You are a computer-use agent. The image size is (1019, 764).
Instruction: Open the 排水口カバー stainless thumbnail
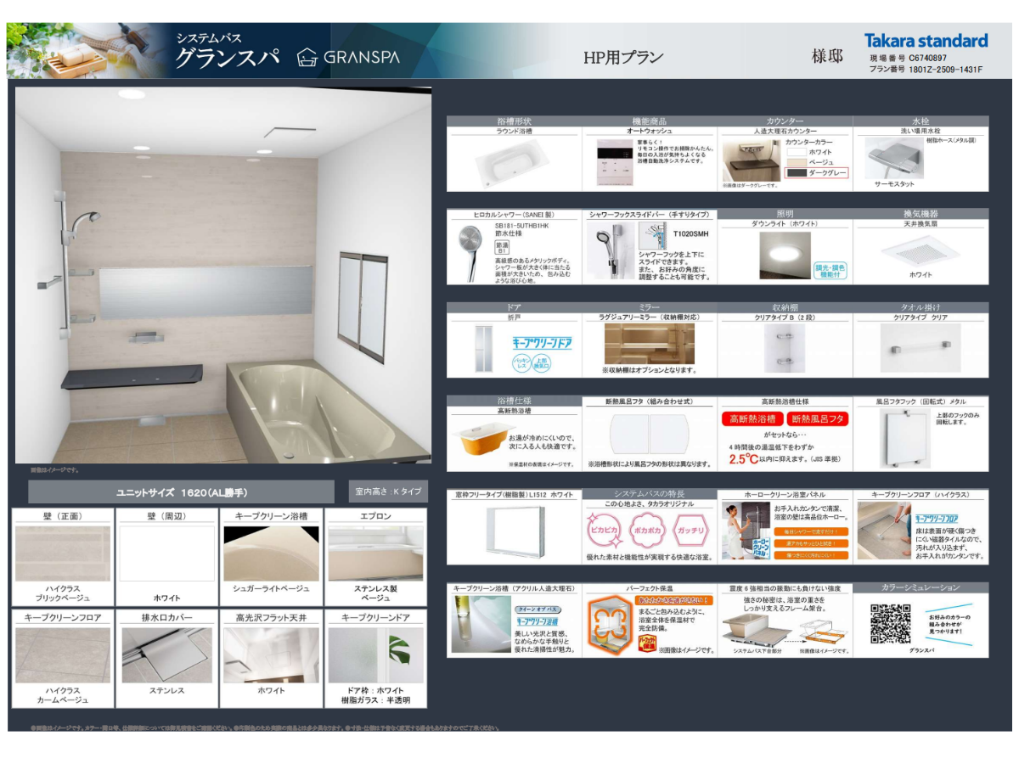point(166,655)
